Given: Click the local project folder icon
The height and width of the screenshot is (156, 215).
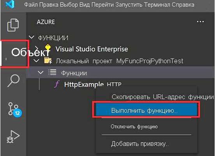Looking at the screenshot, I should click(x=48, y=61).
